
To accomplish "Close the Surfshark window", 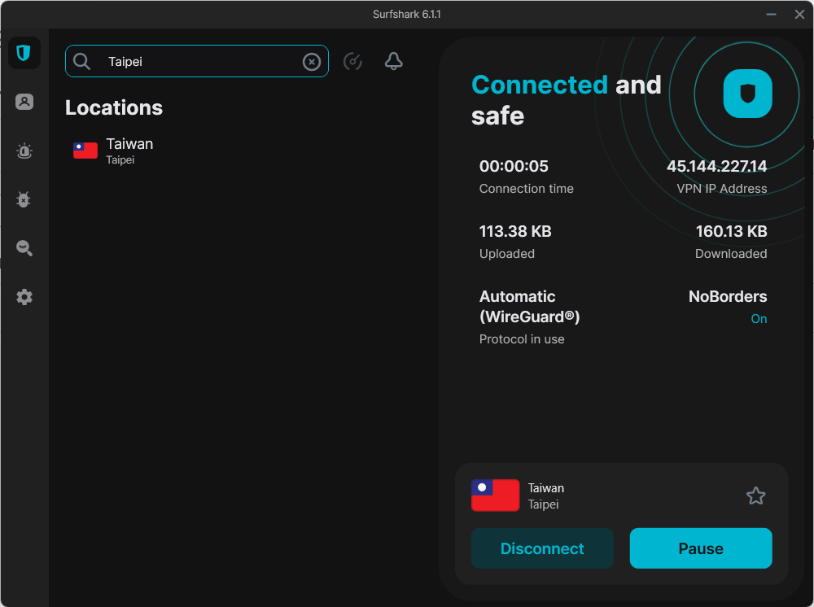I will (x=799, y=14).
